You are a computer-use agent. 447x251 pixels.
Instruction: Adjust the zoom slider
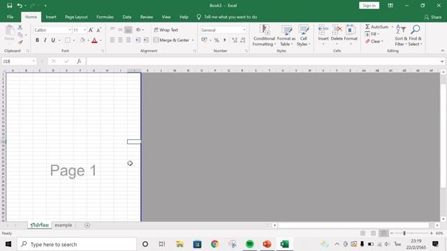(404, 234)
